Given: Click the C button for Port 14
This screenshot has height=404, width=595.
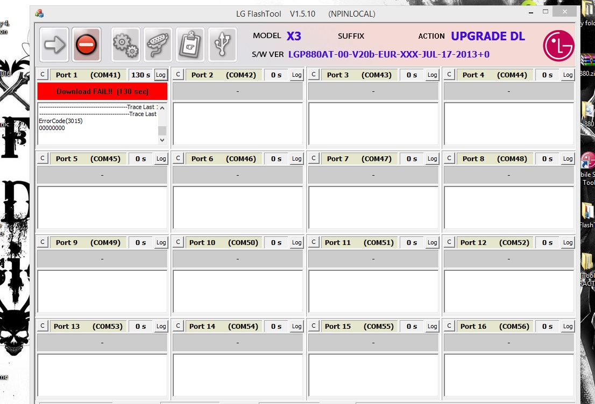Looking at the screenshot, I should click(x=178, y=326).
